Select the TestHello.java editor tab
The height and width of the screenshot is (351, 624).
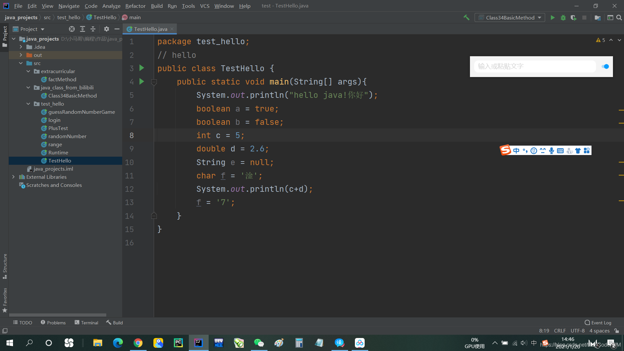(x=150, y=29)
